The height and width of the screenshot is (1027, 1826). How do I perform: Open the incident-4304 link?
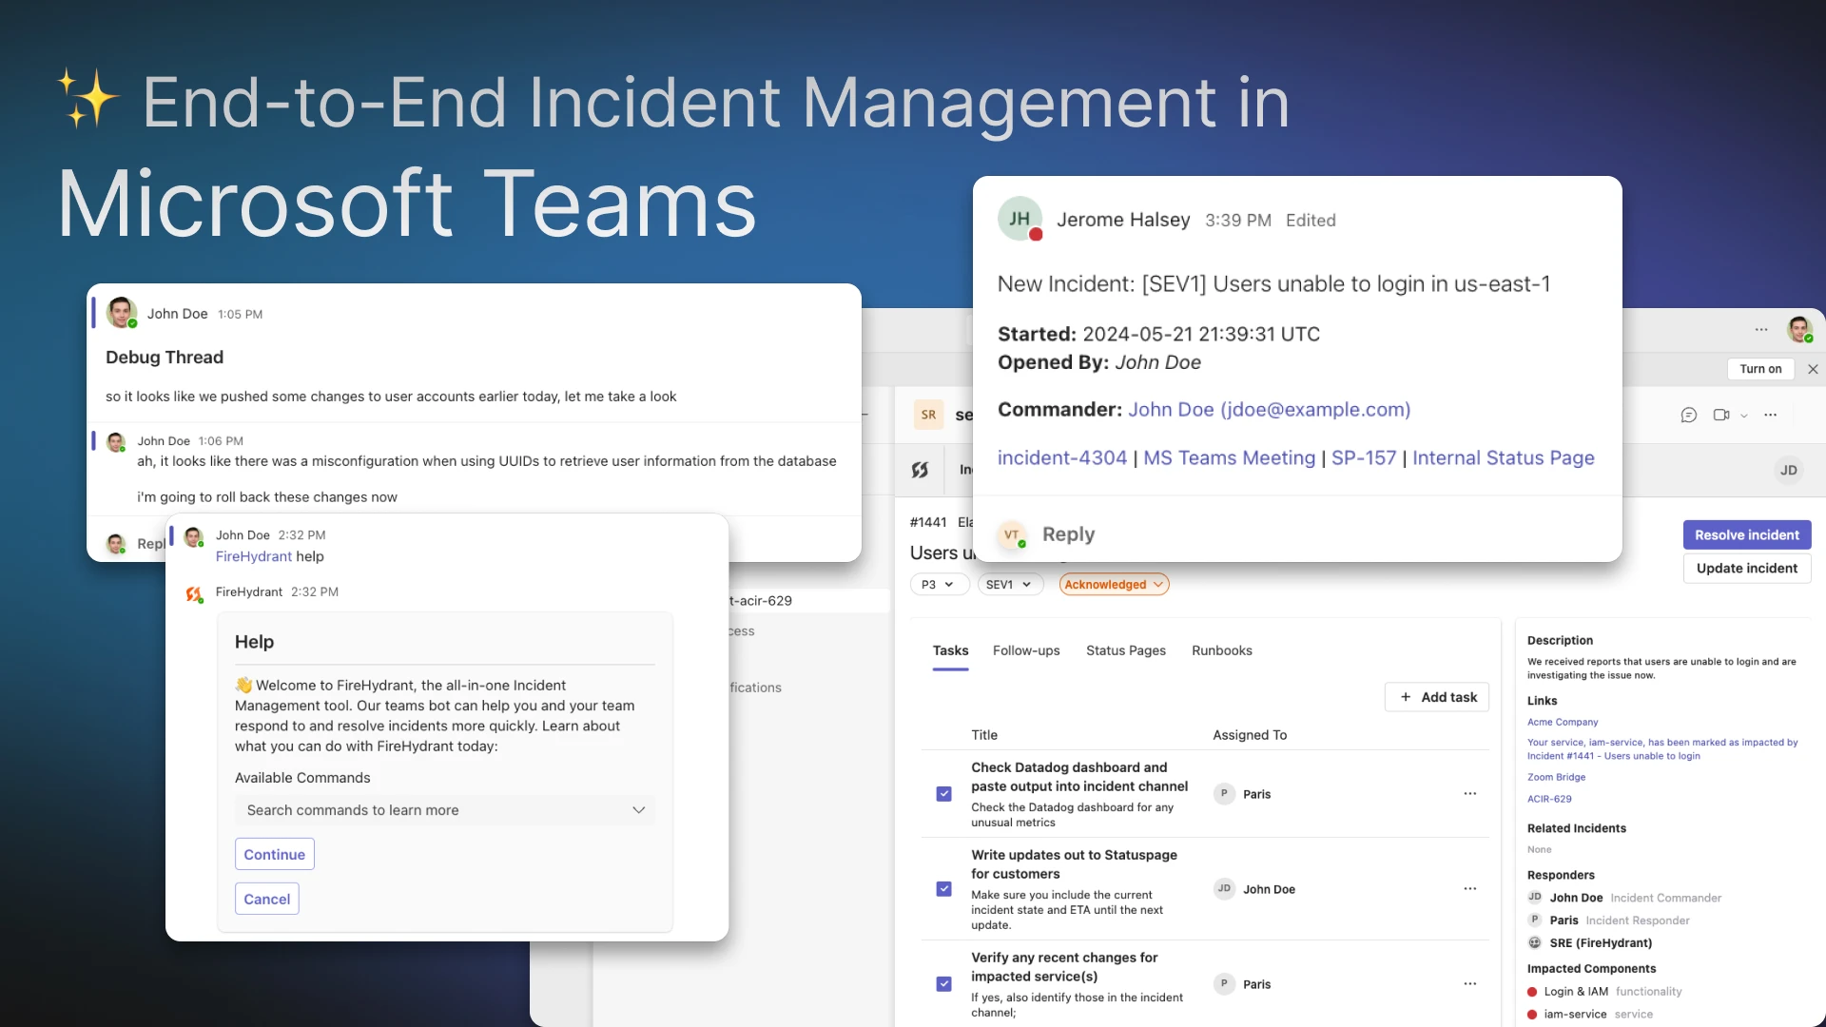pyautogui.click(x=1061, y=458)
